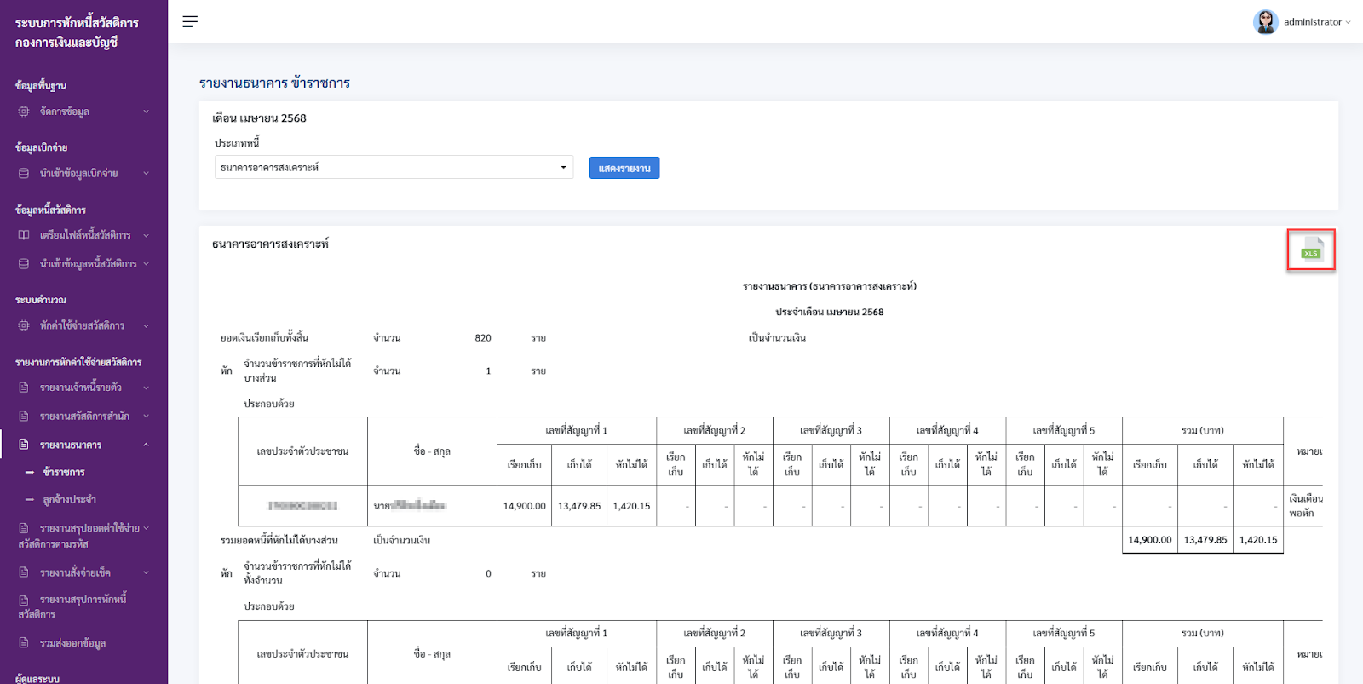
Task: Click the รายงานธนาคาร ข้าราชการ page heading
Action: (274, 83)
